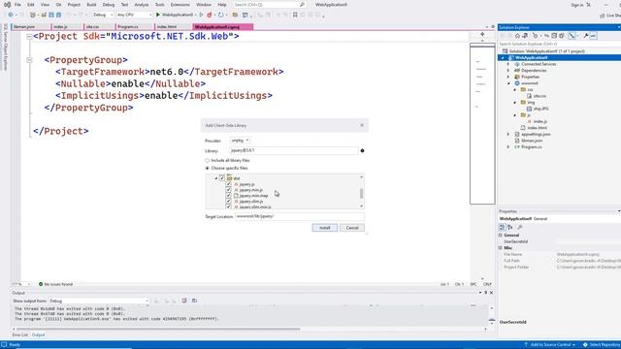Screen dimensions: 621x349
Task: Expand the Connected Services node
Action: click(508, 64)
